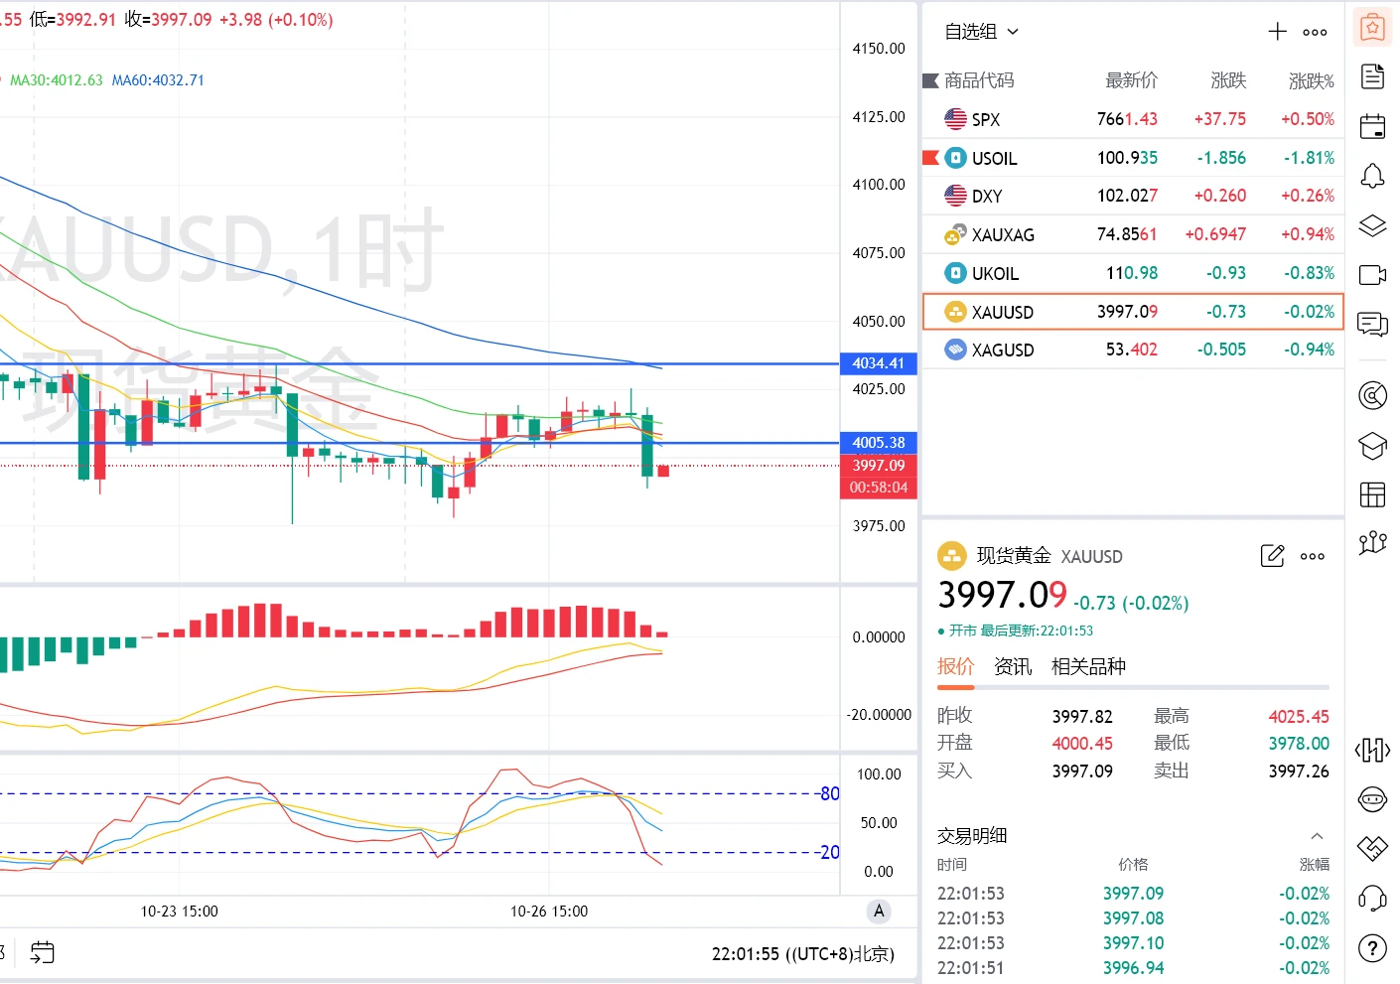Image resolution: width=1400 pixels, height=984 pixels.
Task: Open the watchlist three-dot more menu
Action: click(1316, 33)
